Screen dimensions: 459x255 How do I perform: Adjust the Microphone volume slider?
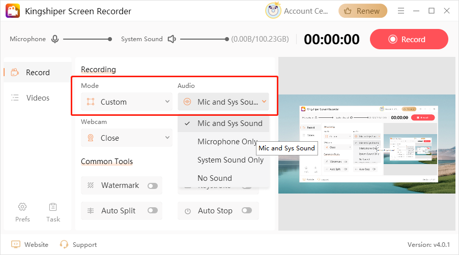tap(87, 39)
